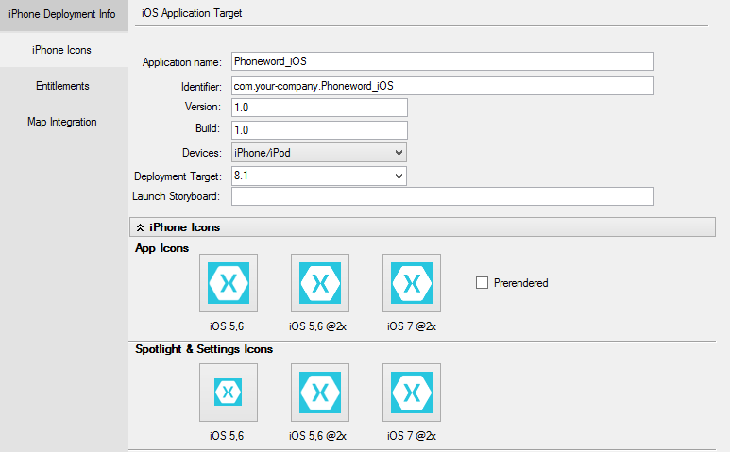Collapse the iPhone Icons section
The image size is (730, 452).
pos(141,227)
